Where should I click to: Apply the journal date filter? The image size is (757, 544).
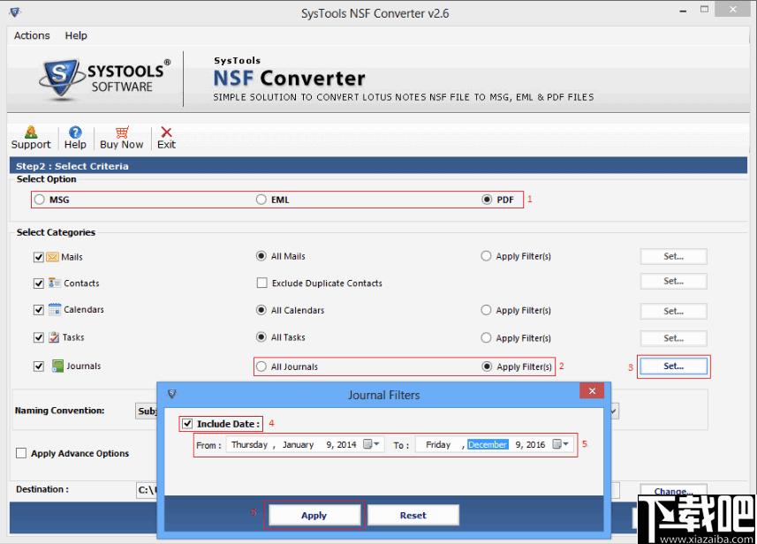pyautogui.click(x=314, y=515)
